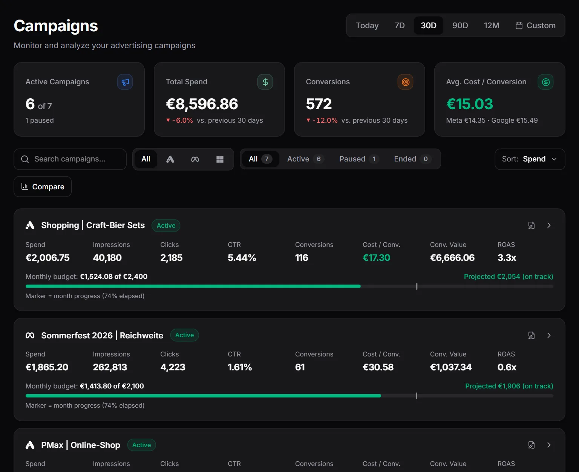Open the Sort: Spend dropdown
Image resolution: width=579 pixels, height=472 pixels.
(530, 159)
